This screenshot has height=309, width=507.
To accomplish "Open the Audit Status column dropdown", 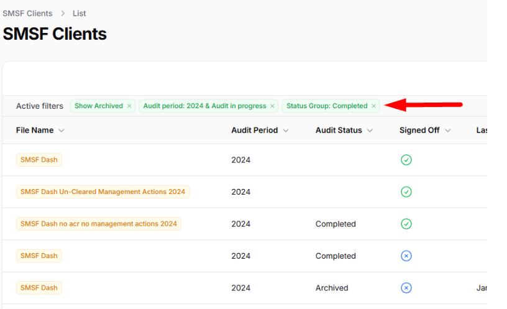I will pyautogui.click(x=370, y=131).
